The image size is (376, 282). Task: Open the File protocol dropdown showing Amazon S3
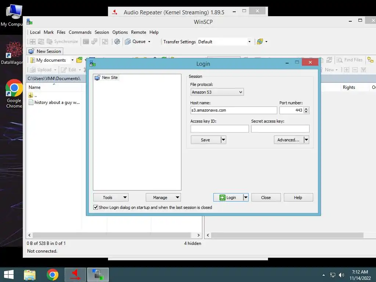click(x=217, y=92)
